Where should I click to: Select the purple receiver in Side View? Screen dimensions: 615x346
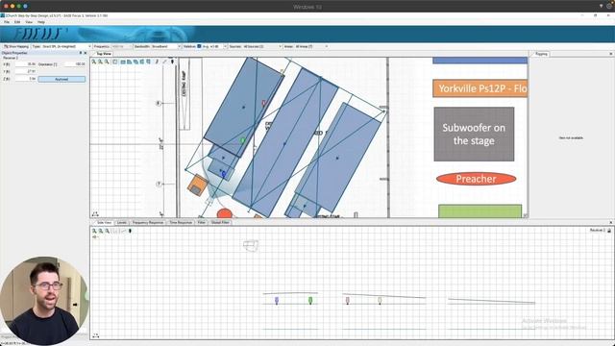click(x=277, y=301)
